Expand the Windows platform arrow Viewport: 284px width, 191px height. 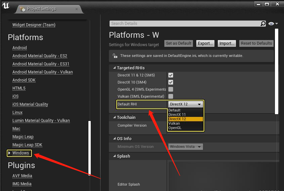pos(9,153)
